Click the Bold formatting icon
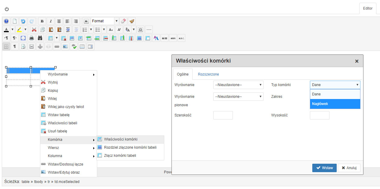380x189 pixels. tap(42, 21)
